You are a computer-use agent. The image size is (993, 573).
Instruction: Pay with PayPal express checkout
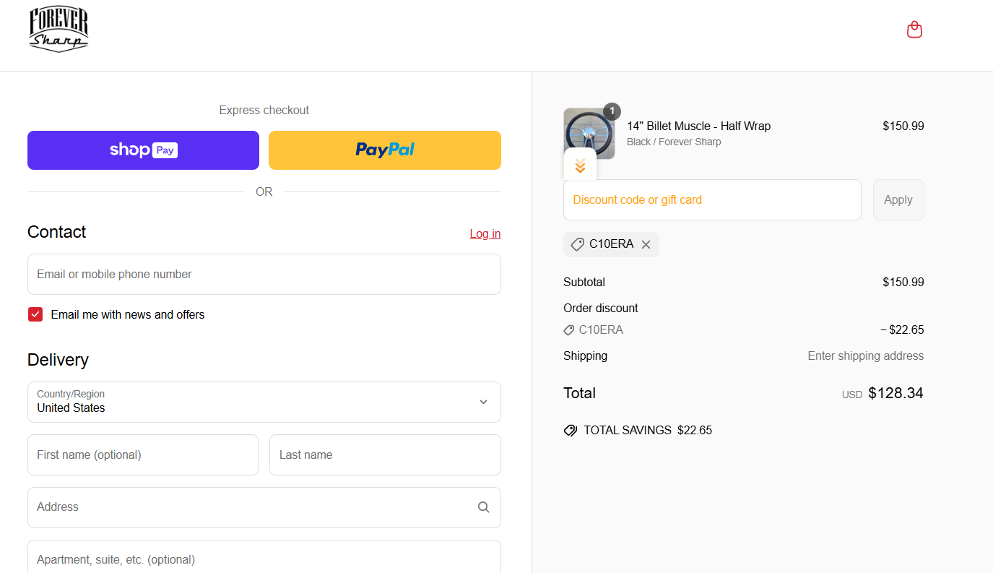tap(384, 150)
